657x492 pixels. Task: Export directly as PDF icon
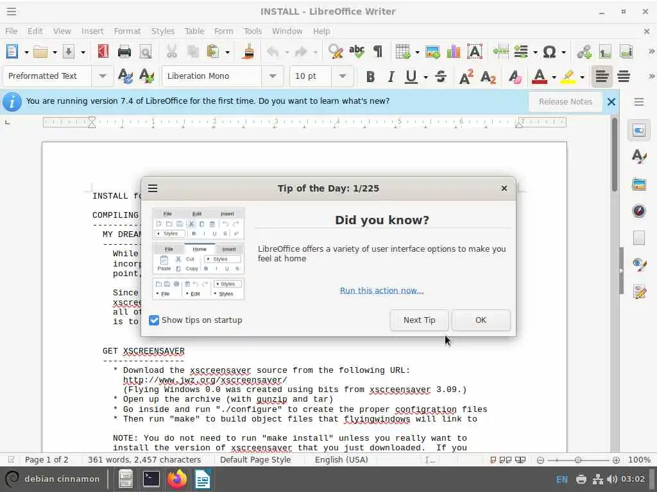pyautogui.click(x=103, y=51)
